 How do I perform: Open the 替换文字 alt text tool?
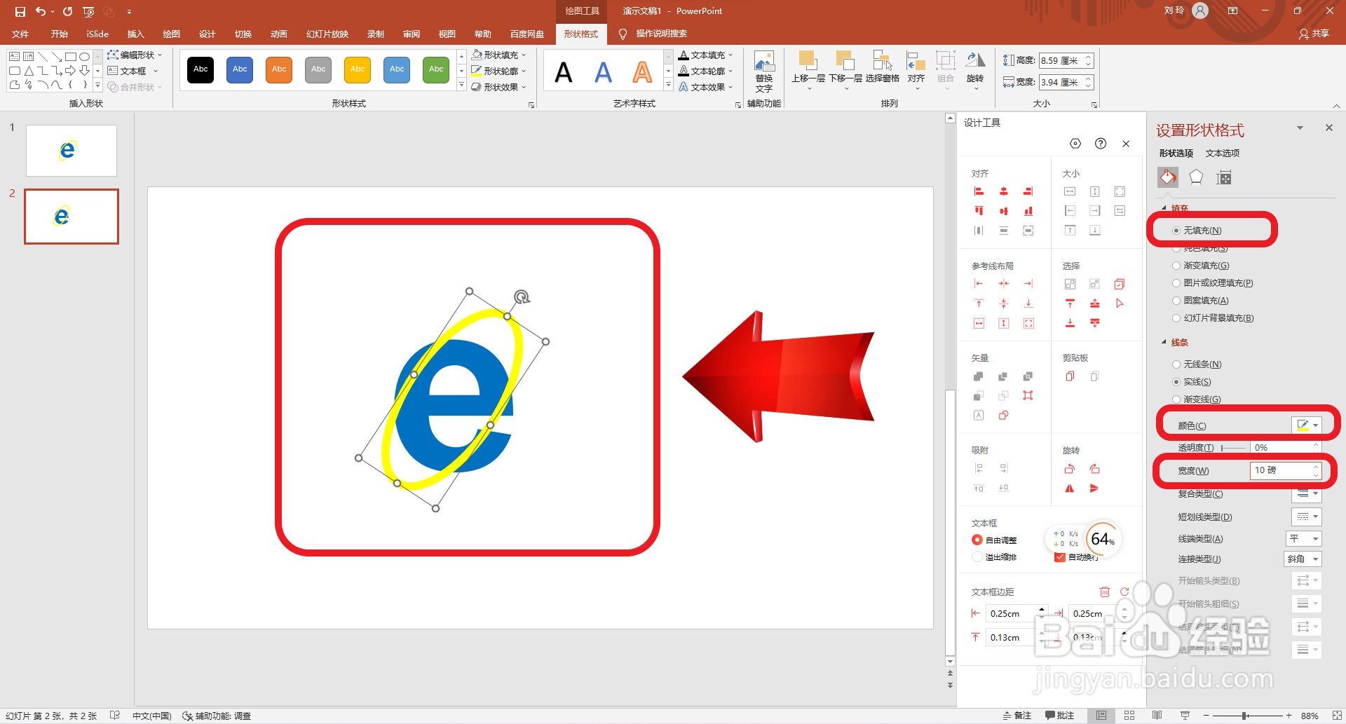pyautogui.click(x=764, y=71)
